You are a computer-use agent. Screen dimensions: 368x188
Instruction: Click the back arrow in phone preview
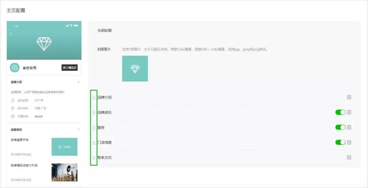[x=11, y=34]
